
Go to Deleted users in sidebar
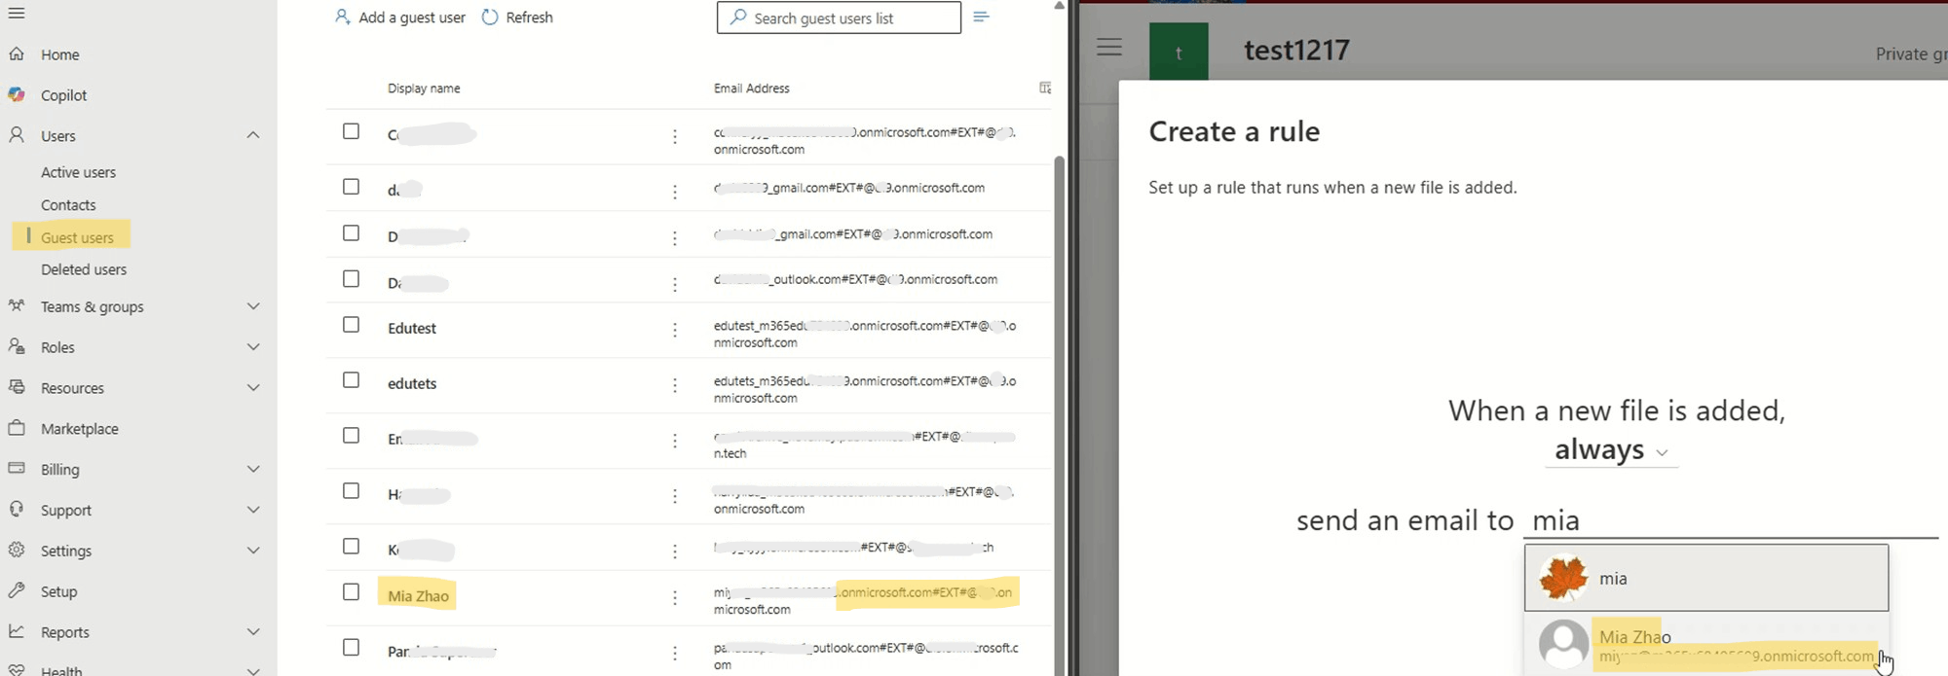[84, 269]
